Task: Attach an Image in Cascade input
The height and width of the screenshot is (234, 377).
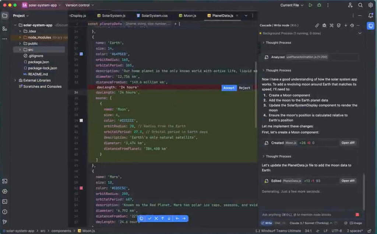Action: point(356,223)
